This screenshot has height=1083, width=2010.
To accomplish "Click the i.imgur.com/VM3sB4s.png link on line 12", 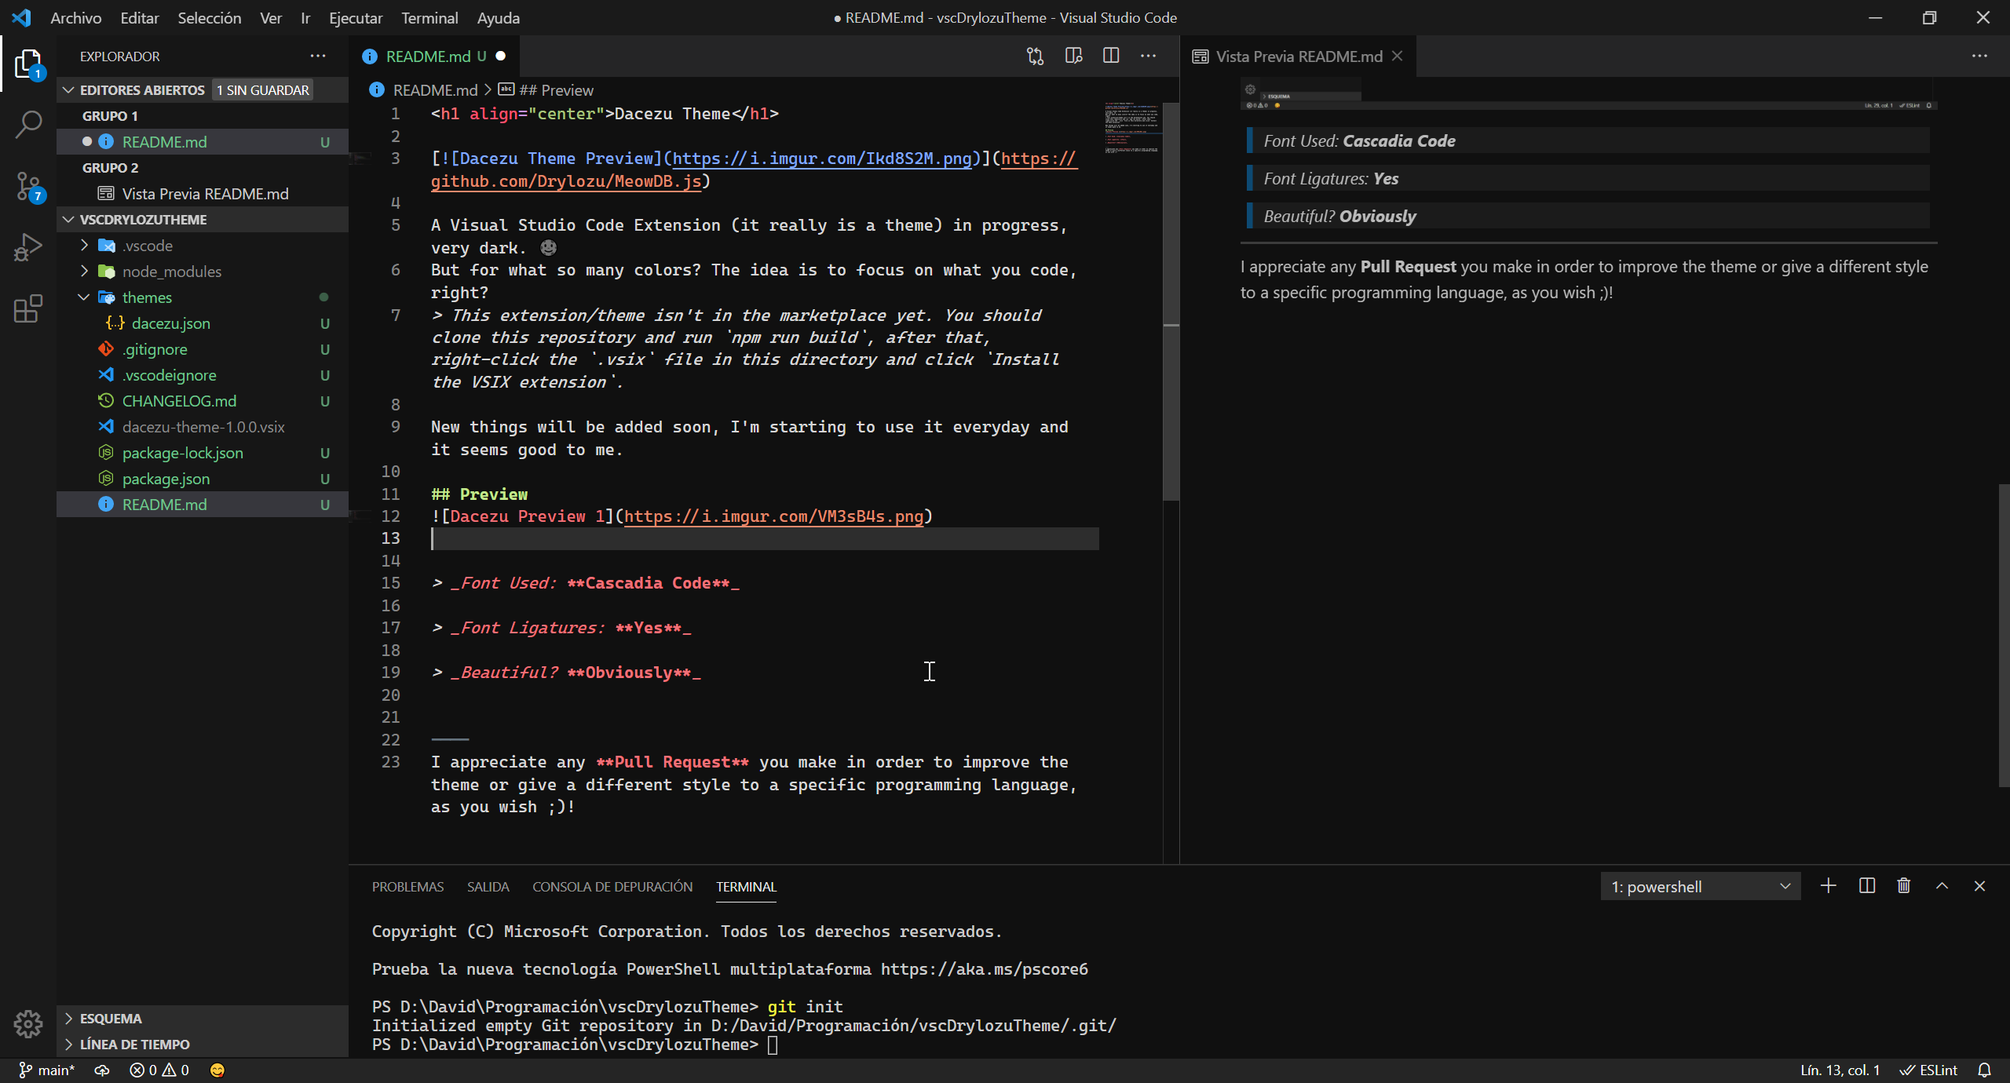I will (773, 516).
